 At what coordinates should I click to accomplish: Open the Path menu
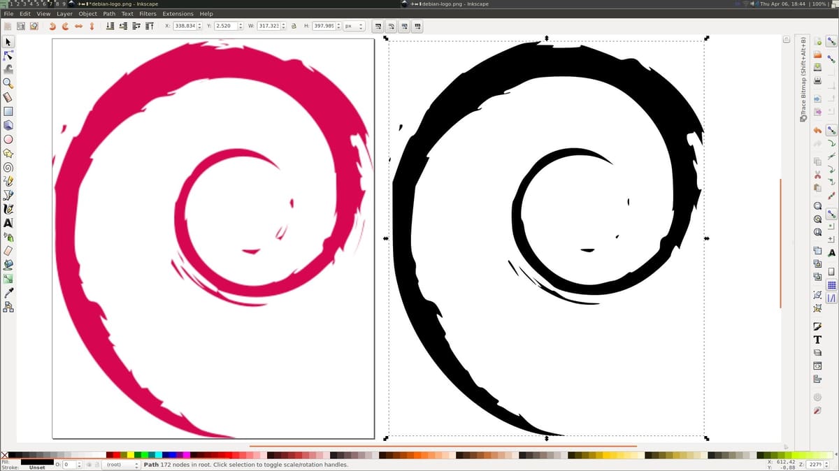[x=109, y=13]
